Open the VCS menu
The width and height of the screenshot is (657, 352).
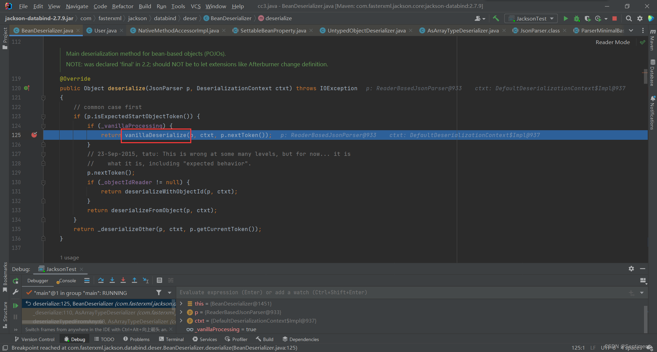coord(196,6)
